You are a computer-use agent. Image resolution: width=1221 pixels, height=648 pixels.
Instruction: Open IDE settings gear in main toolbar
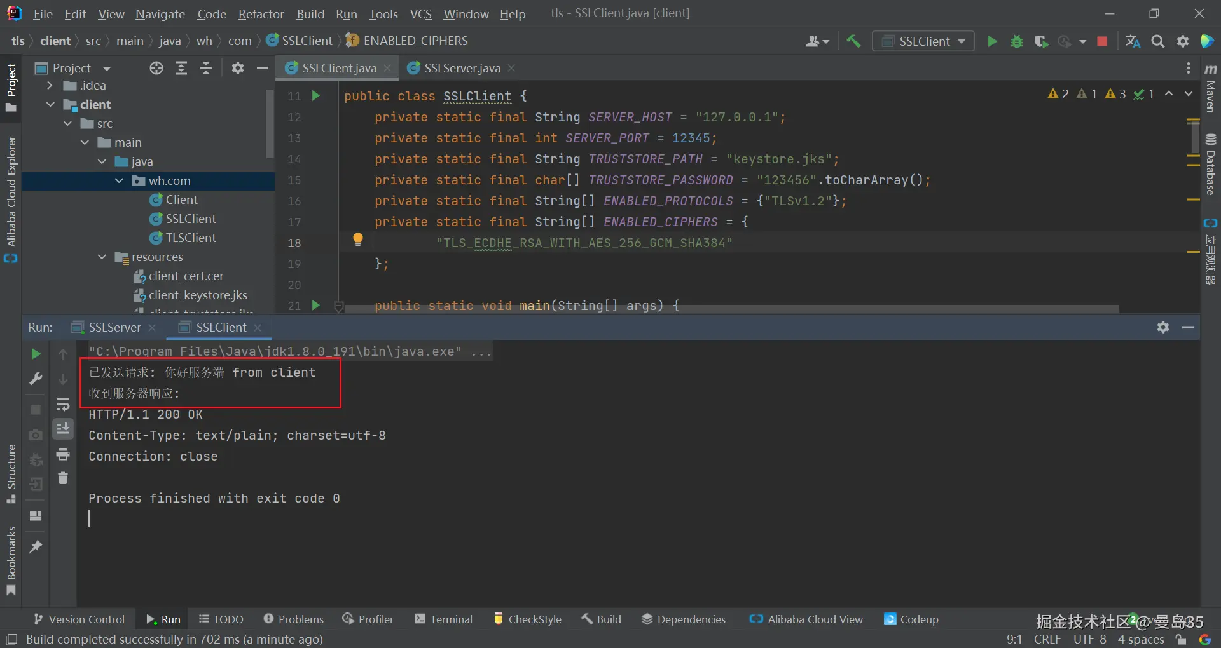(x=1183, y=41)
